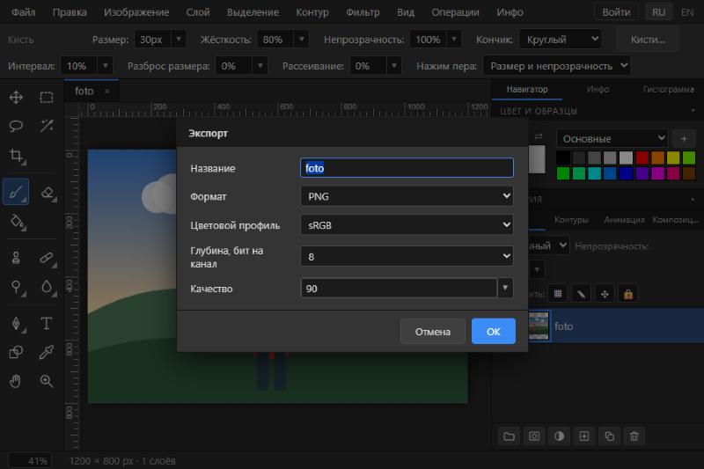Select the Shape tool
The width and height of the screenshot is (704, 469).
click(x=16, y=352)
